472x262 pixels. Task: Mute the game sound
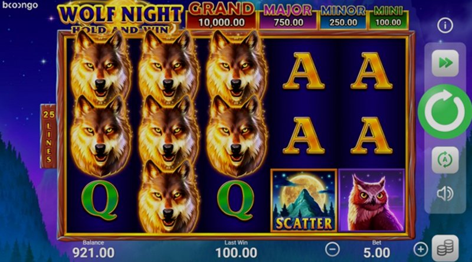pyautogui.click(x=445, y=193)
